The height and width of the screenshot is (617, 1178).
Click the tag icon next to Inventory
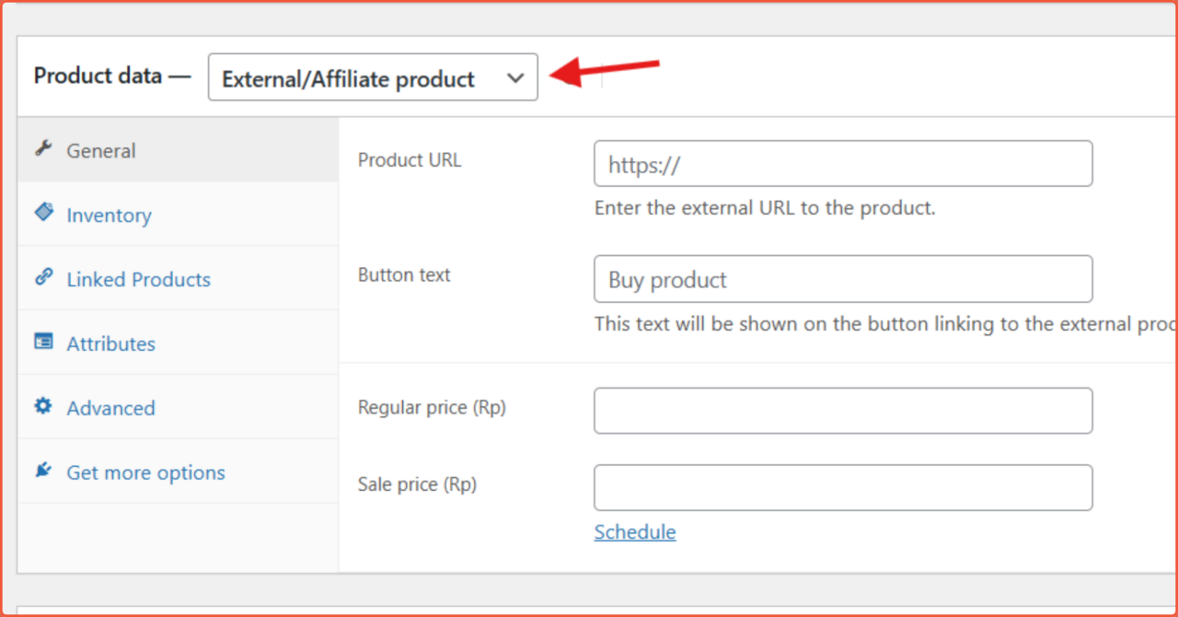click(43, 214)
